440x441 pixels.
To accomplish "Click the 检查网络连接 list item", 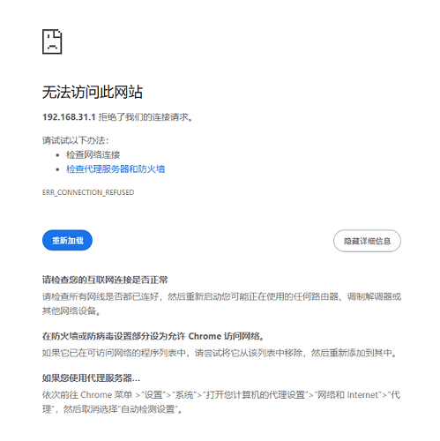I will (x=93, y=154).
